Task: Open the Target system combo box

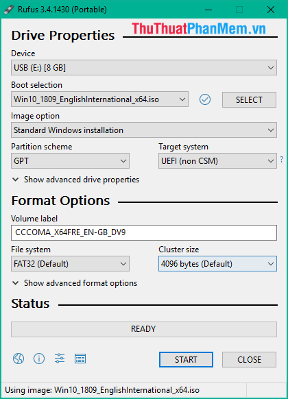Action: [217, 161]
